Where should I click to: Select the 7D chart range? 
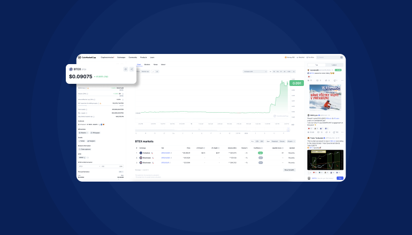tap(274, 72)
